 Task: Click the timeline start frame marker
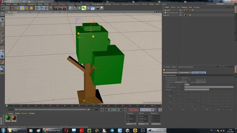[7, 106]
